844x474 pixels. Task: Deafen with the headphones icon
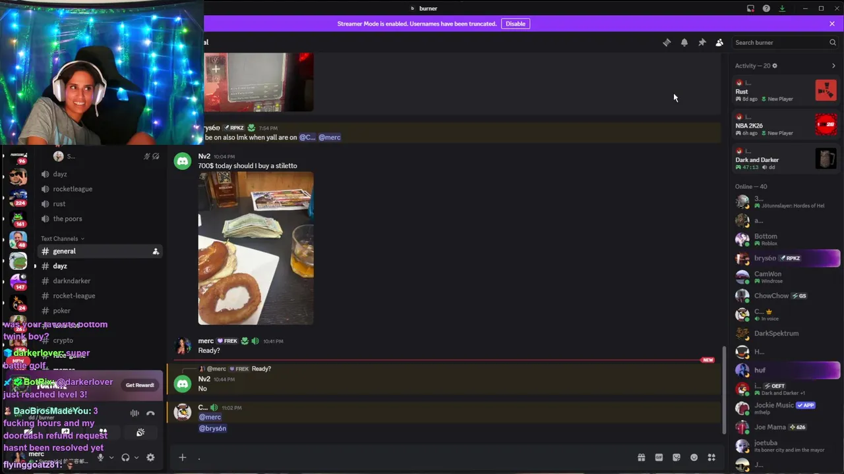pyautogui.click(x=125, y=458)
